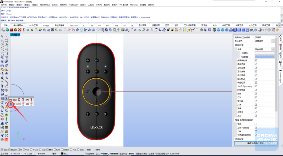This screenshot has width=283, height=156.
Task: Collapse the 常规设定 section header
Action: (239, 45)
